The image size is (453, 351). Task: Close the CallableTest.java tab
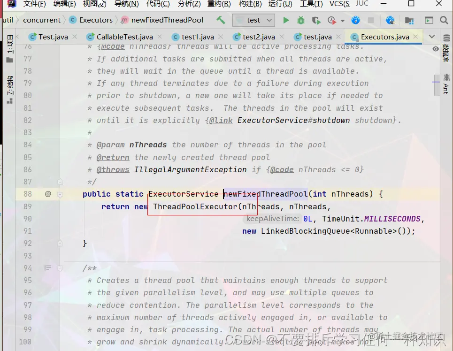[x=160, y=37]
